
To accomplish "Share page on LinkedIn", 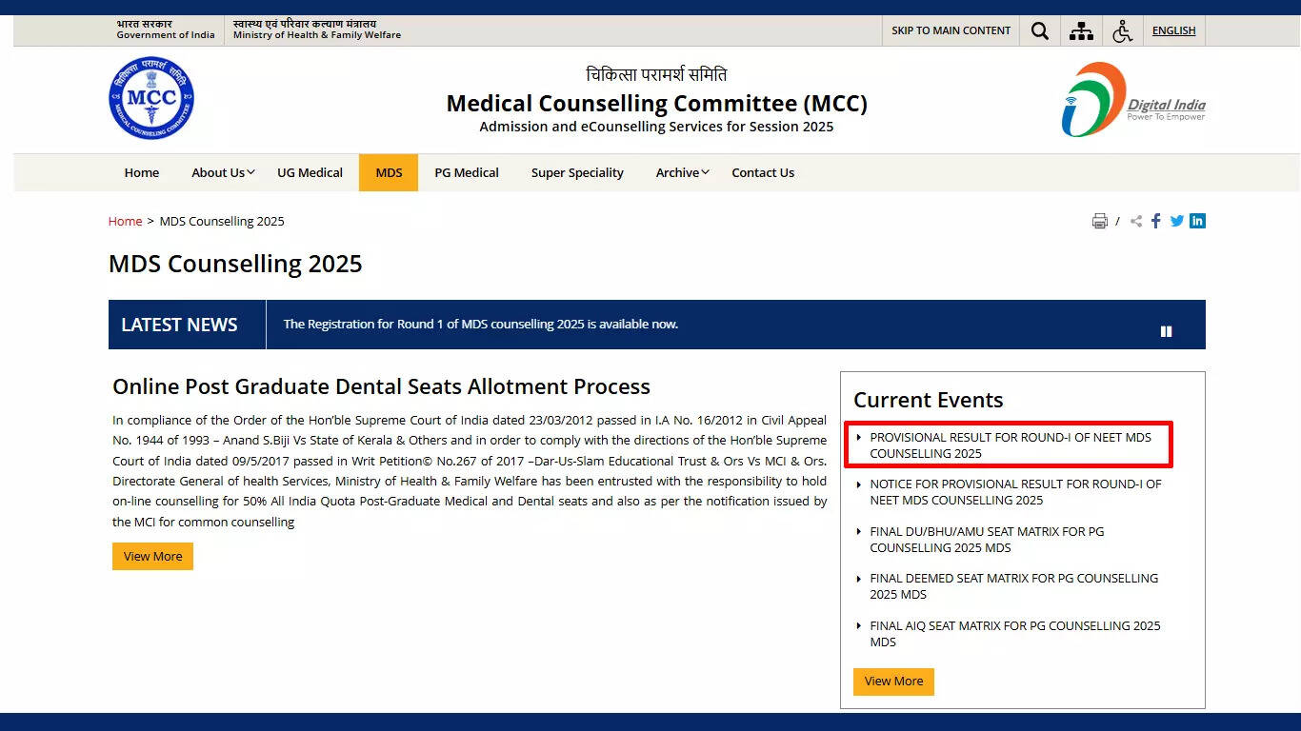I will tap(1197, 221).
